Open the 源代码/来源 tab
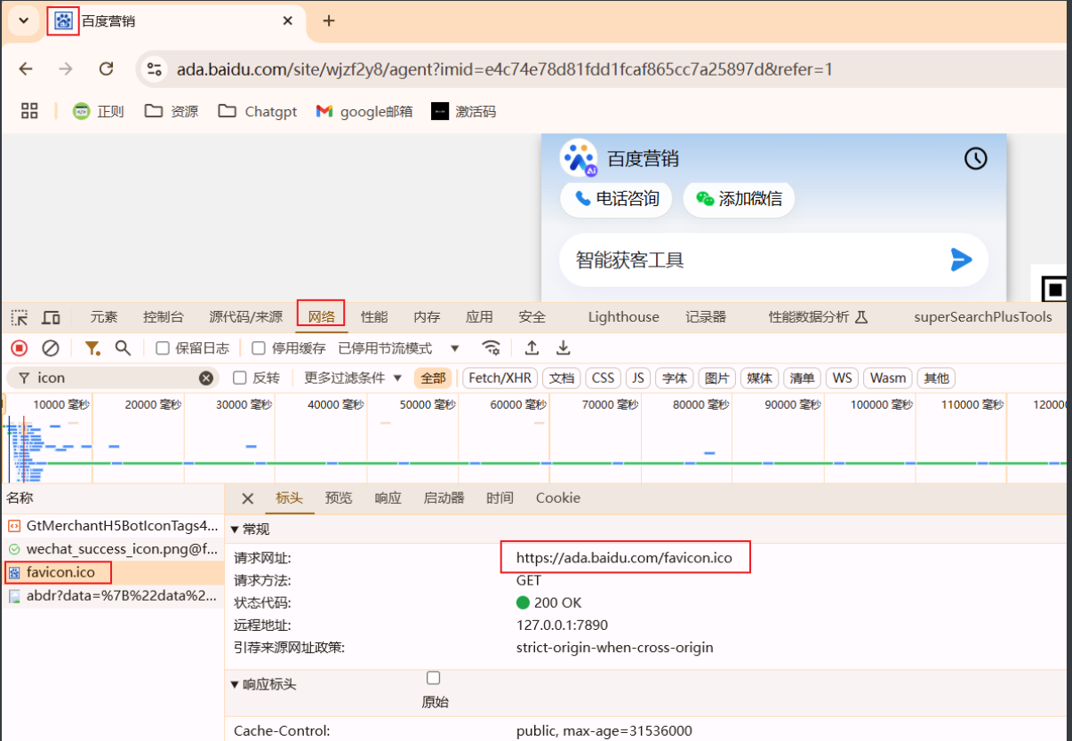The width and height of the screenshot is (1072, 741). 245,317
